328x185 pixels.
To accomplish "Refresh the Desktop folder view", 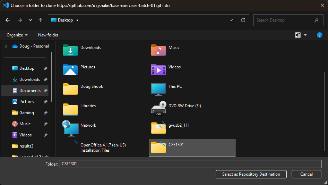I will (243, 20).
